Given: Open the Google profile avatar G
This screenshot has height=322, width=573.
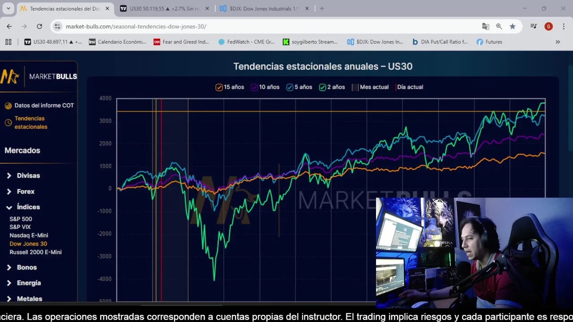Looking at the screenshot, I should coord(548,26).
